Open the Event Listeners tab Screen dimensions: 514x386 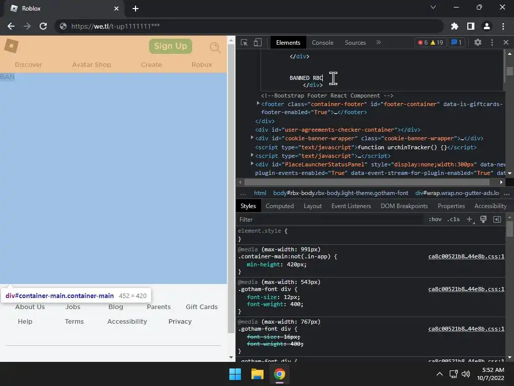351,206
